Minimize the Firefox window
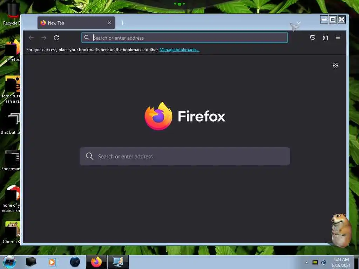 pos(324,20)
